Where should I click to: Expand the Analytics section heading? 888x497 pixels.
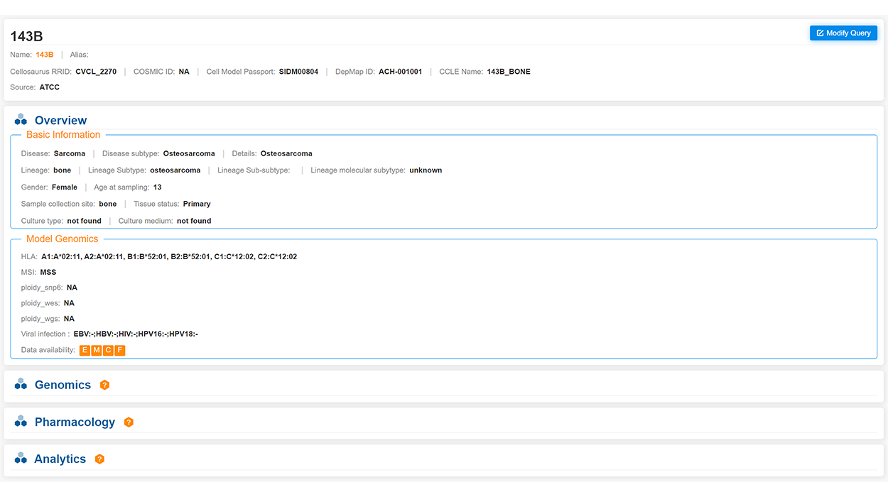click(x=60, y=459)
